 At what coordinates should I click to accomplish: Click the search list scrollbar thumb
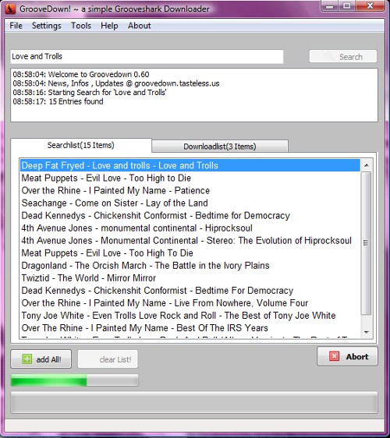pos(366,243)
